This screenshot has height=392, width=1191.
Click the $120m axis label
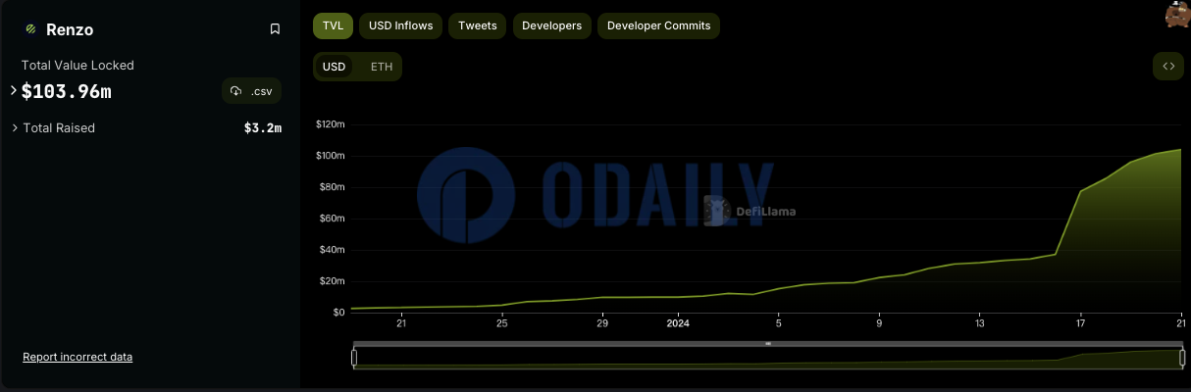click(330, 124)
